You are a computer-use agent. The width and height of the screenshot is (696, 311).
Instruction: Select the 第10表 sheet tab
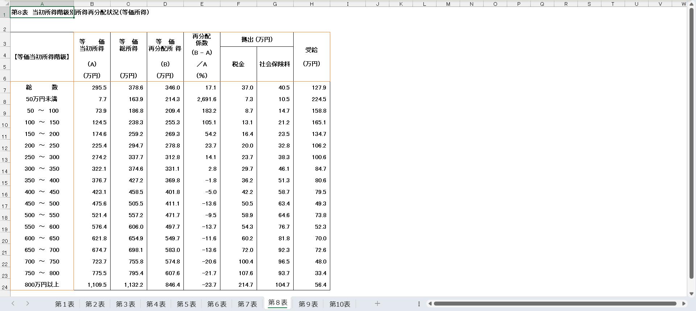pos(340,304)
